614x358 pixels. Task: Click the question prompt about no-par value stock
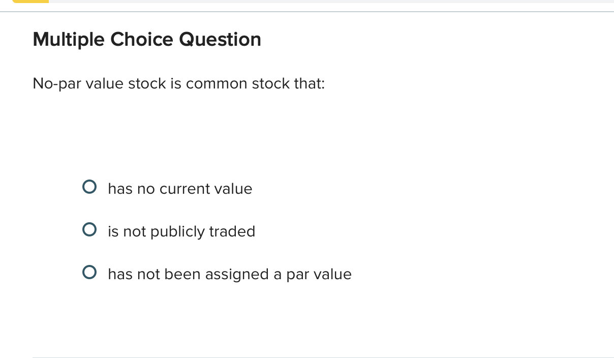coord(178,83)
